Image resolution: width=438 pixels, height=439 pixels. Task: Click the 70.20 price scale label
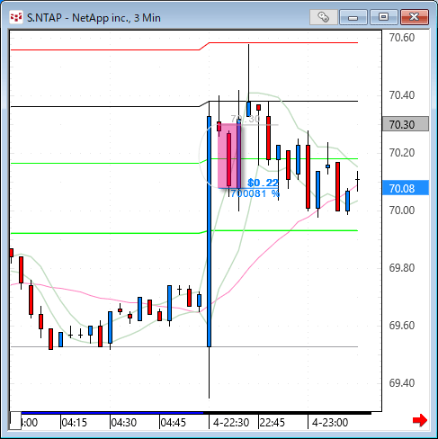[402, 153]
